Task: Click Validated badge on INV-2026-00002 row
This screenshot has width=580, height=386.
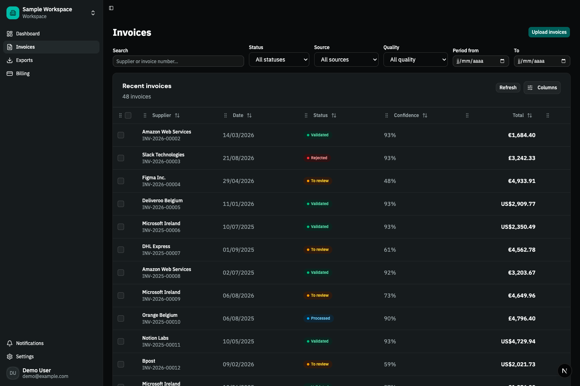Action: point(317,135)
